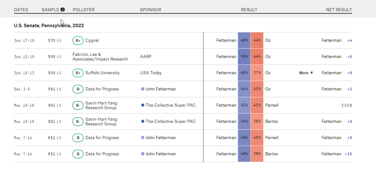Click the info icon beside the SAMPLE header
The height and width of the screenshot is (169, 376).
pos(62,9)
